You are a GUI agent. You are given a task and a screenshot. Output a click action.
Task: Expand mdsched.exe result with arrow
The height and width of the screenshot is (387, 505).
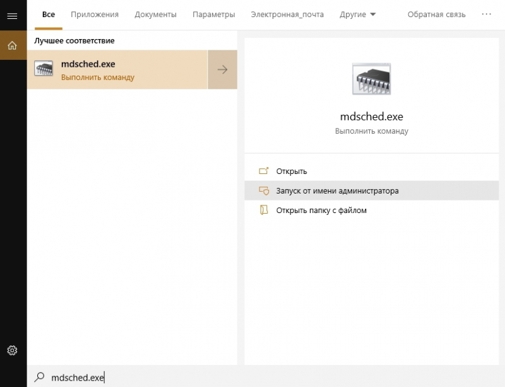point(222,69)
